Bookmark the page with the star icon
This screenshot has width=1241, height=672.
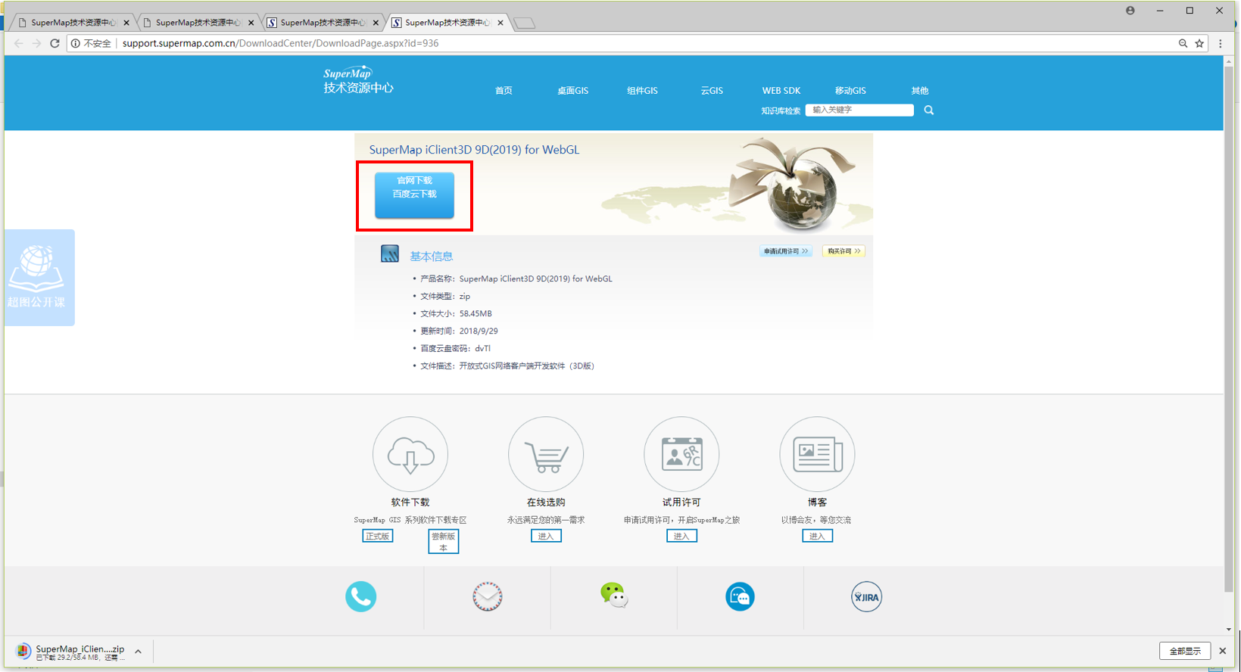pos(1199,43)
